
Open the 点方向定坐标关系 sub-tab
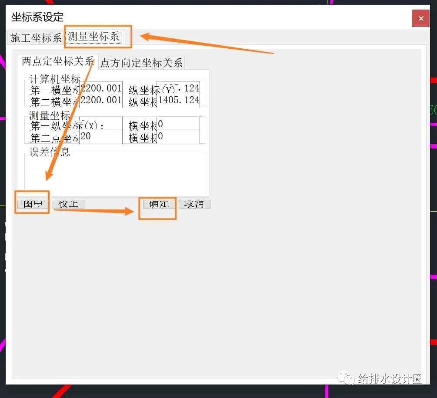click(141, 62)
